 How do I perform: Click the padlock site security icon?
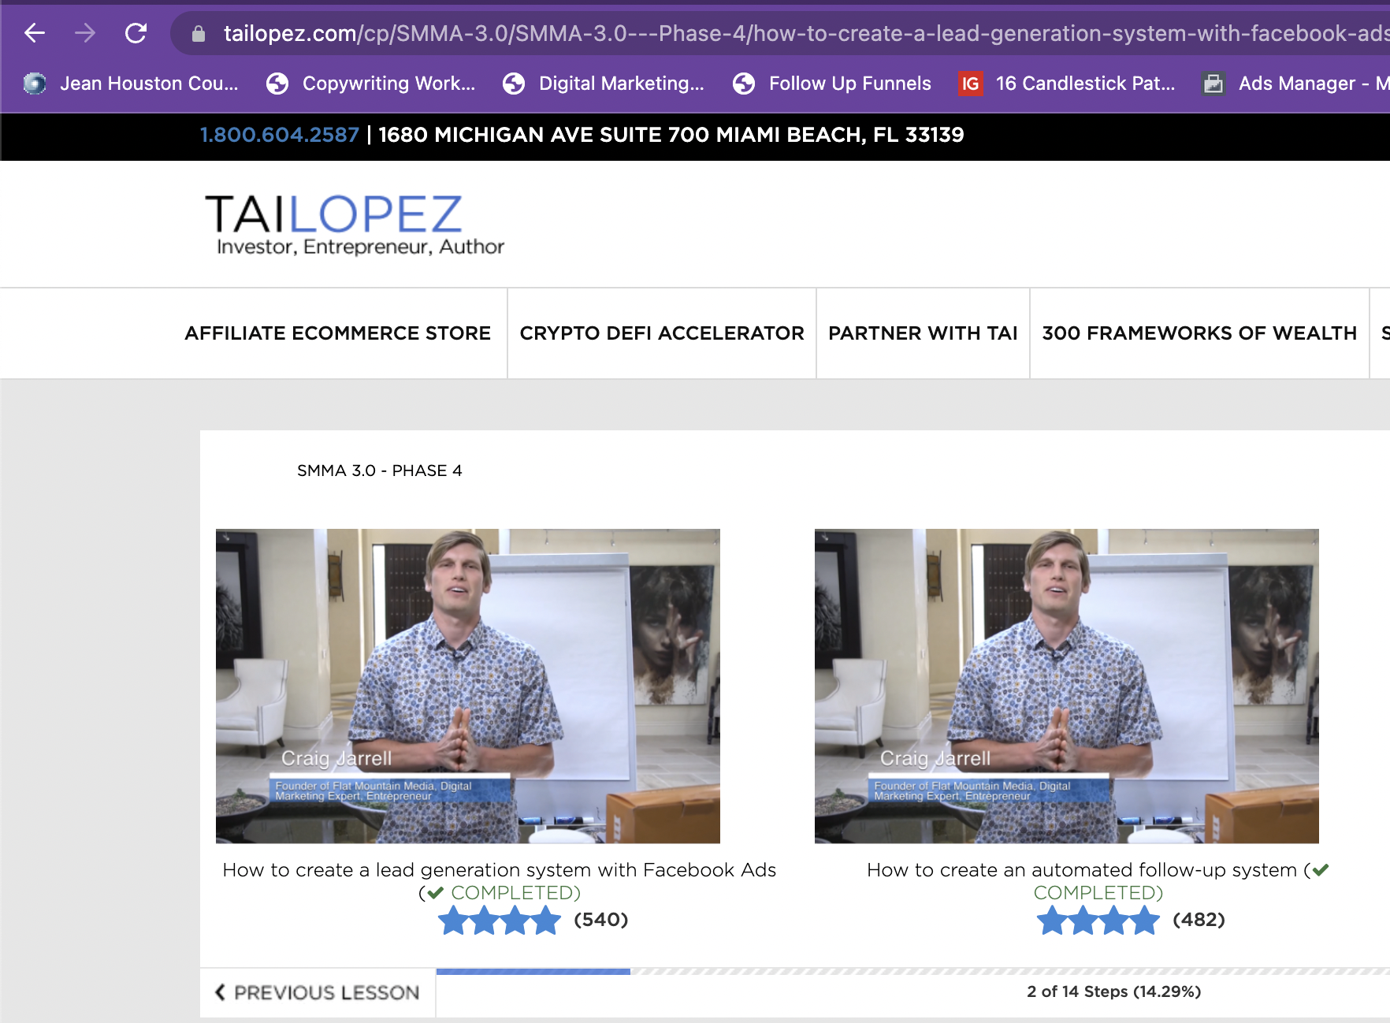199,33
